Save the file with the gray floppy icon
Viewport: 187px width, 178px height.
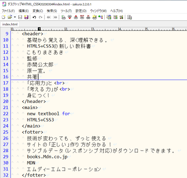(x=20, y=17)
